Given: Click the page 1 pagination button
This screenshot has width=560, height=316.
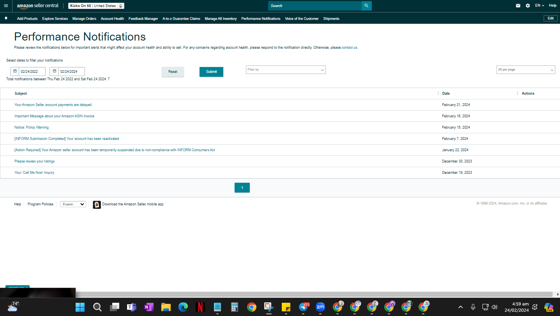Looking at the screenshot, I should coord(242,188).
